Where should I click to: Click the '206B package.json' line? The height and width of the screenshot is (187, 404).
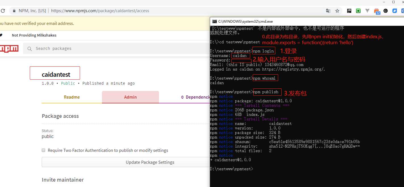(x=242, y=110)
